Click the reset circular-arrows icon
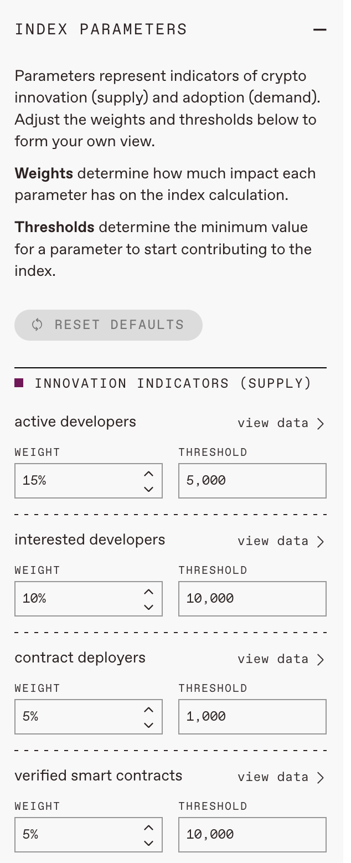 [x=37, y=325]
